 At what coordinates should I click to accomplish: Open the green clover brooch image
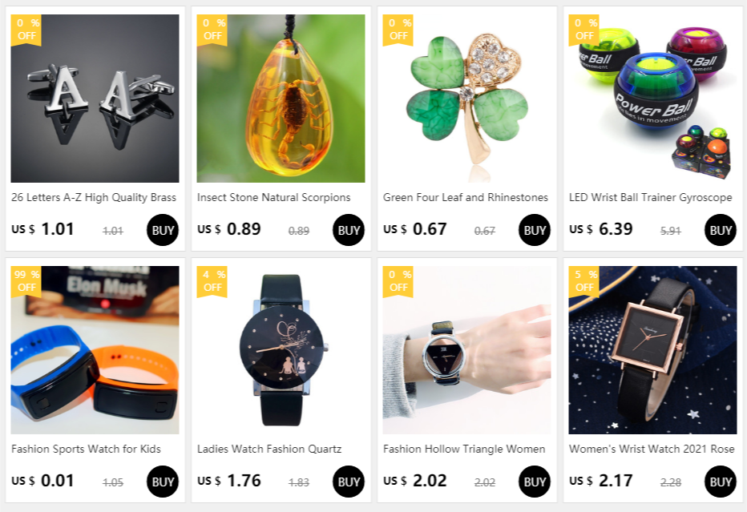point(466,98)
